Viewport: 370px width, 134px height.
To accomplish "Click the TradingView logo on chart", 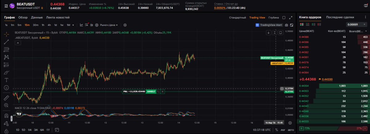I will click(19, 114).
